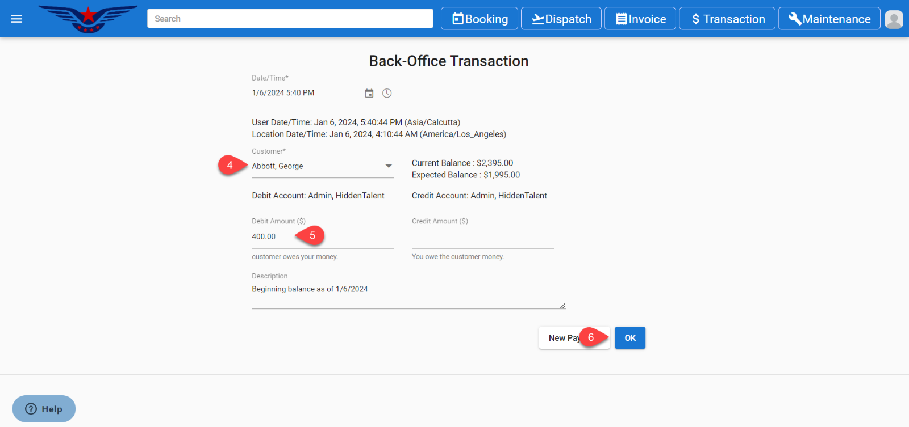Click into the Debit Amount field

(273, 237)
